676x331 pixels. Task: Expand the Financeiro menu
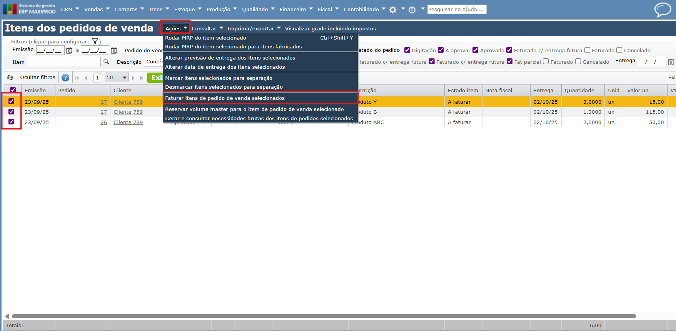click(296, 9)
